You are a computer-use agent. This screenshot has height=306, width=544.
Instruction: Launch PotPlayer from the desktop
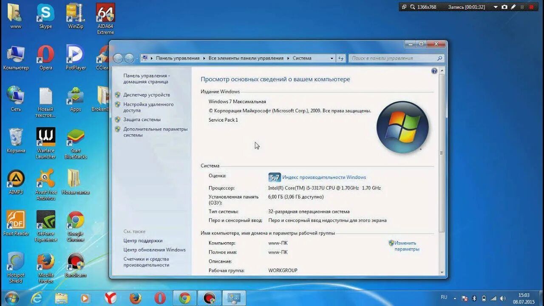(x=76, y=57)
